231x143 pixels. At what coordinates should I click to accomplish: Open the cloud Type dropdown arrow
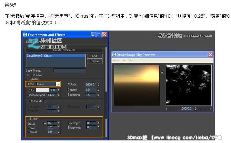tap(58, 84)
